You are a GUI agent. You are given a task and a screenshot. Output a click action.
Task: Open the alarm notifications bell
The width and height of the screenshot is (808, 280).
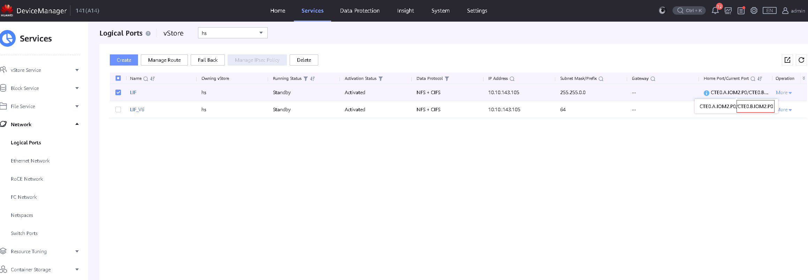coord(715,10)
